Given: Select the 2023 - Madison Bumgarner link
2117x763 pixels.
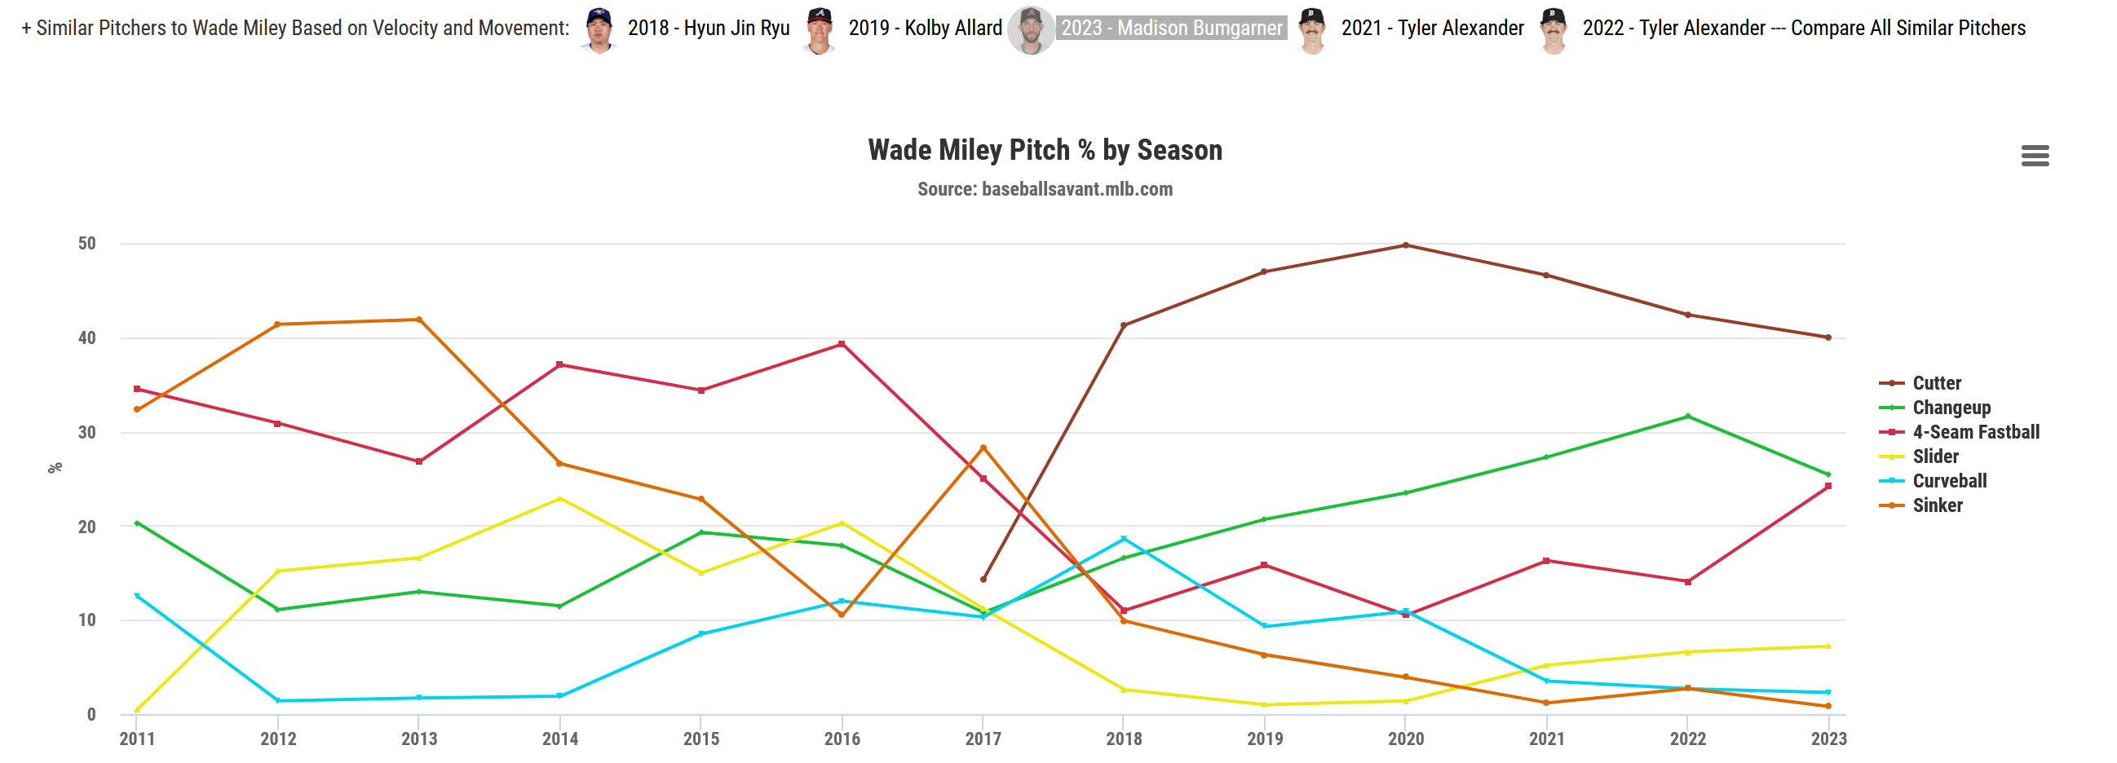Looking at the screenshot, I should click(1171, 29).
